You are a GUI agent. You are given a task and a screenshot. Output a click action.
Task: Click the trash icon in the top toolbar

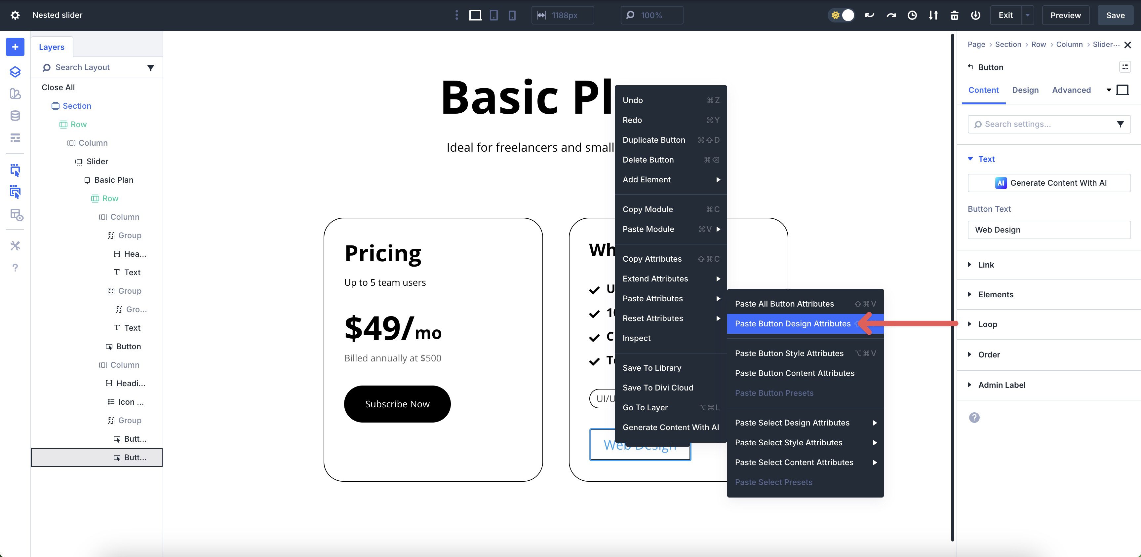point(955,15)
